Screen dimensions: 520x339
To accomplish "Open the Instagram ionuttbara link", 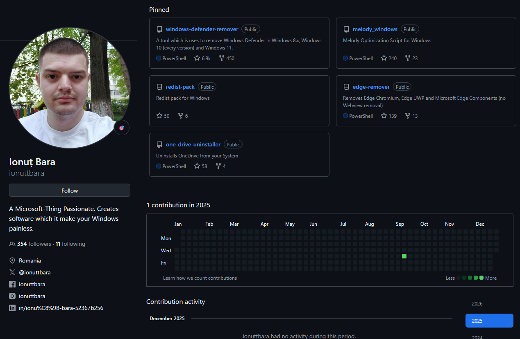I will tap(32, 296).
